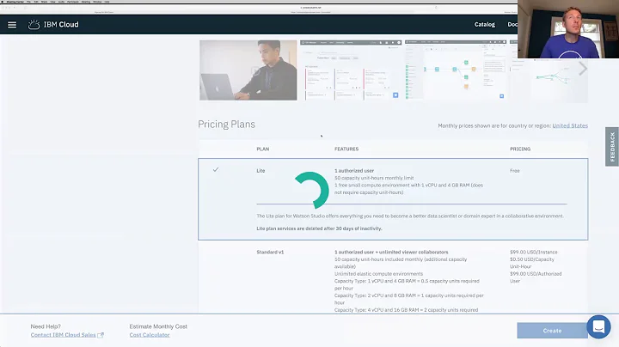
Task: Open the Cost Calculator link
Action: pyautogui.click(x=150, y=335)
